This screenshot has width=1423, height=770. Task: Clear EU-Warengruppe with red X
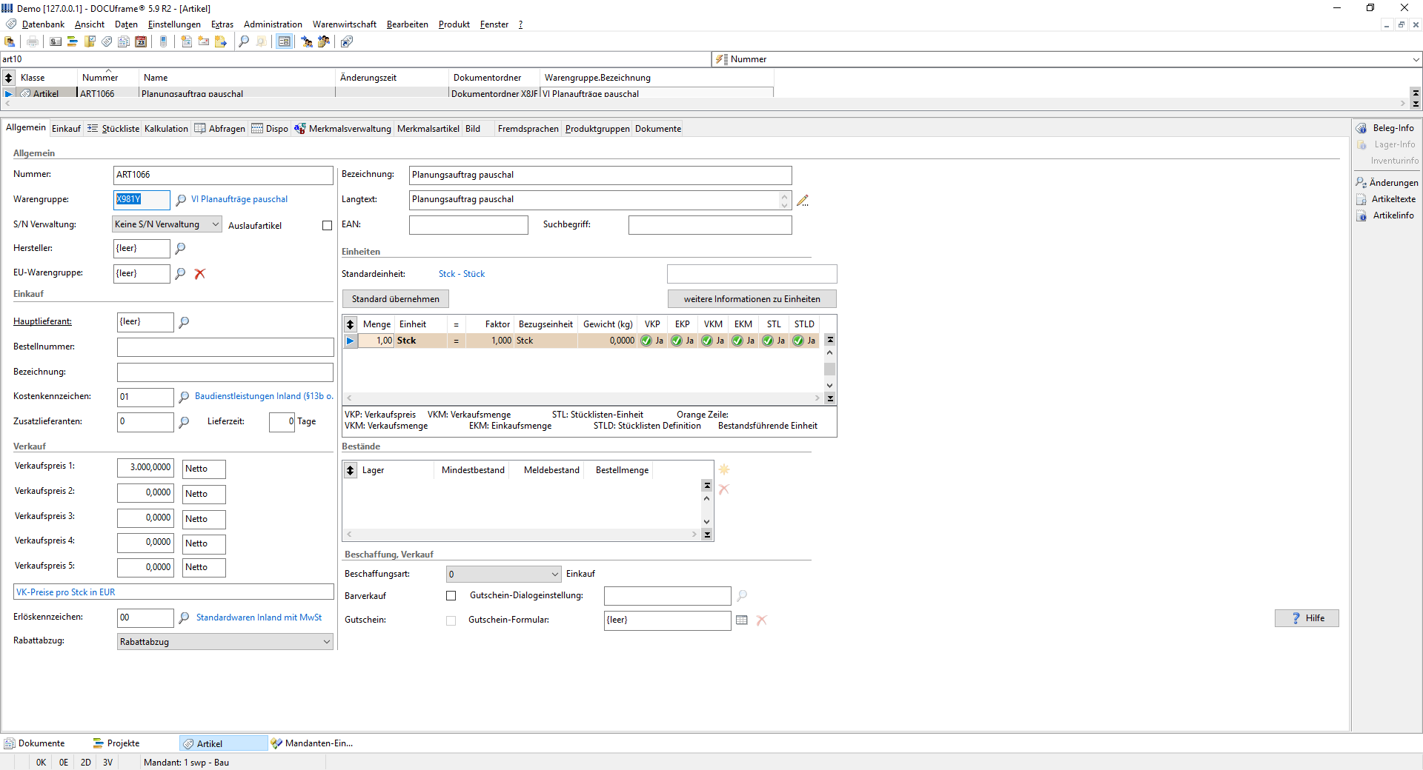coord(199,274)
